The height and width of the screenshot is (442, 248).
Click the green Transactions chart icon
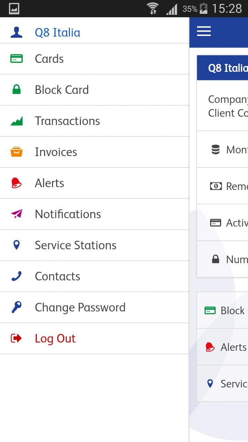17,121
